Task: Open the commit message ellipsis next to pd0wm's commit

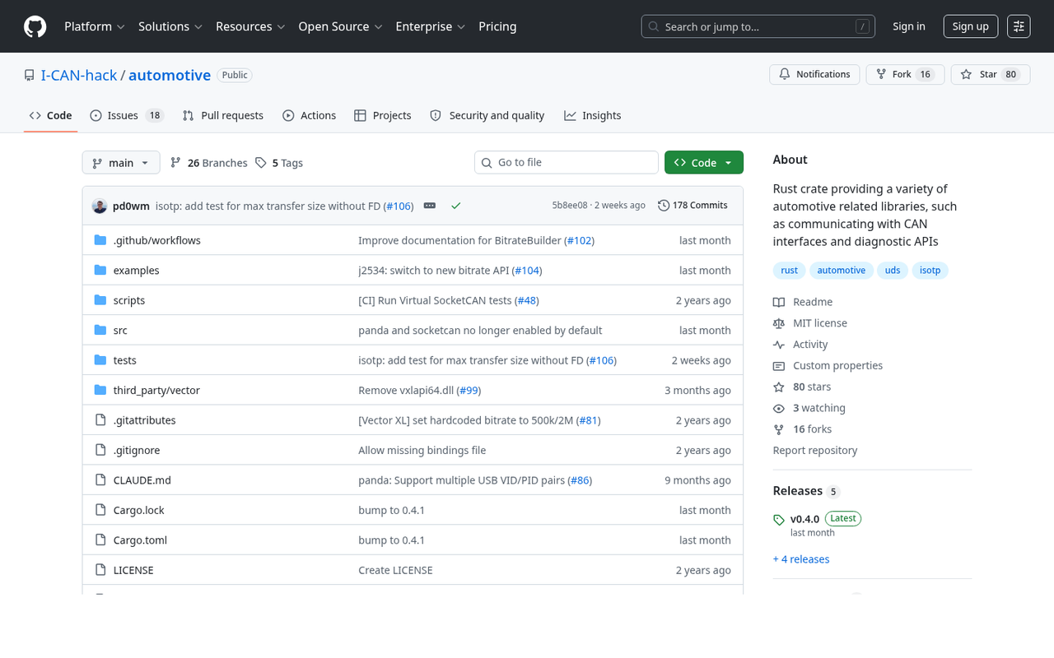Action: [x=429, y=206]
